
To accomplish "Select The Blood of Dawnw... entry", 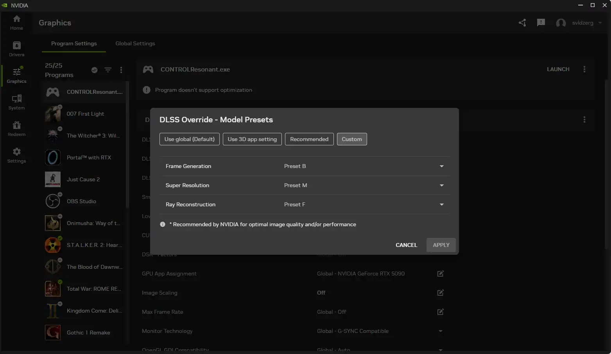I will (x=84, y=267).
